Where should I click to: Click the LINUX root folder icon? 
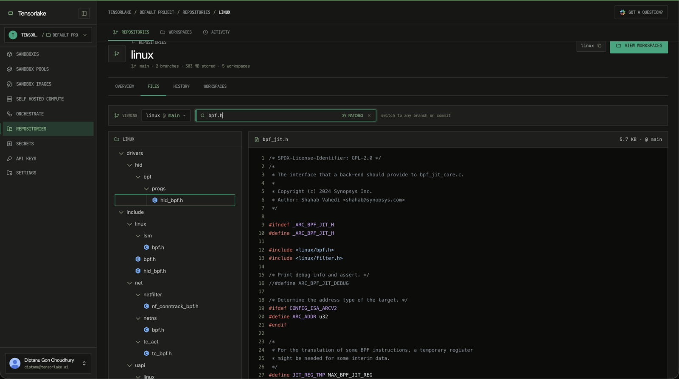[117, 139]
